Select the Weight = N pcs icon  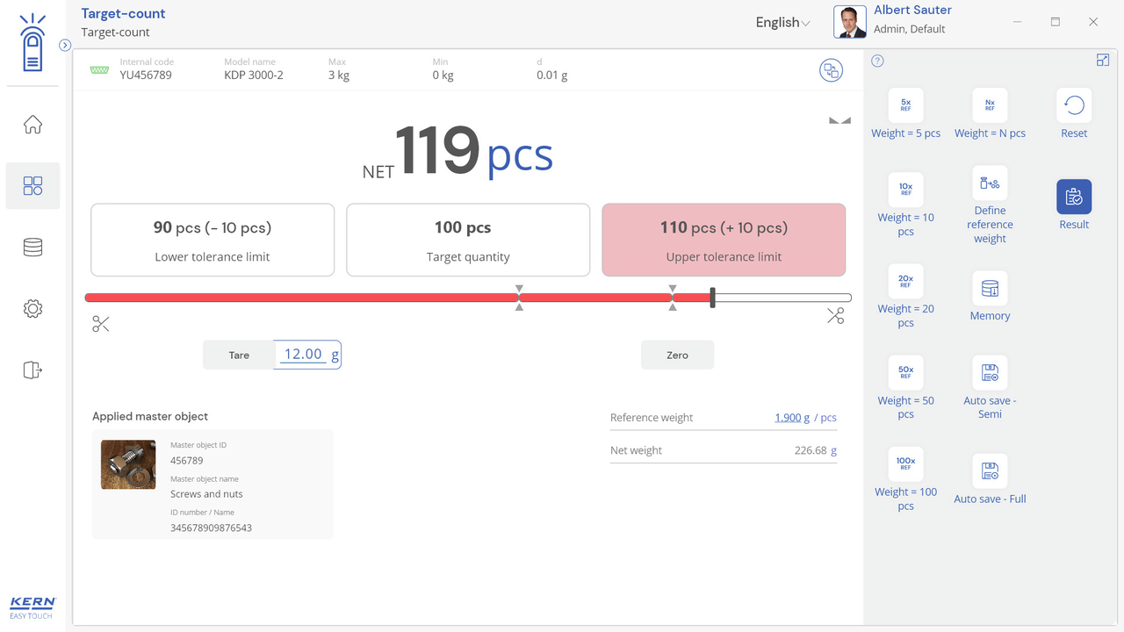pos(990,105)
